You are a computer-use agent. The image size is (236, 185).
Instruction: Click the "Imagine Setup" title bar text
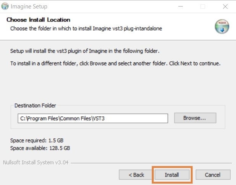coord(29,7)
